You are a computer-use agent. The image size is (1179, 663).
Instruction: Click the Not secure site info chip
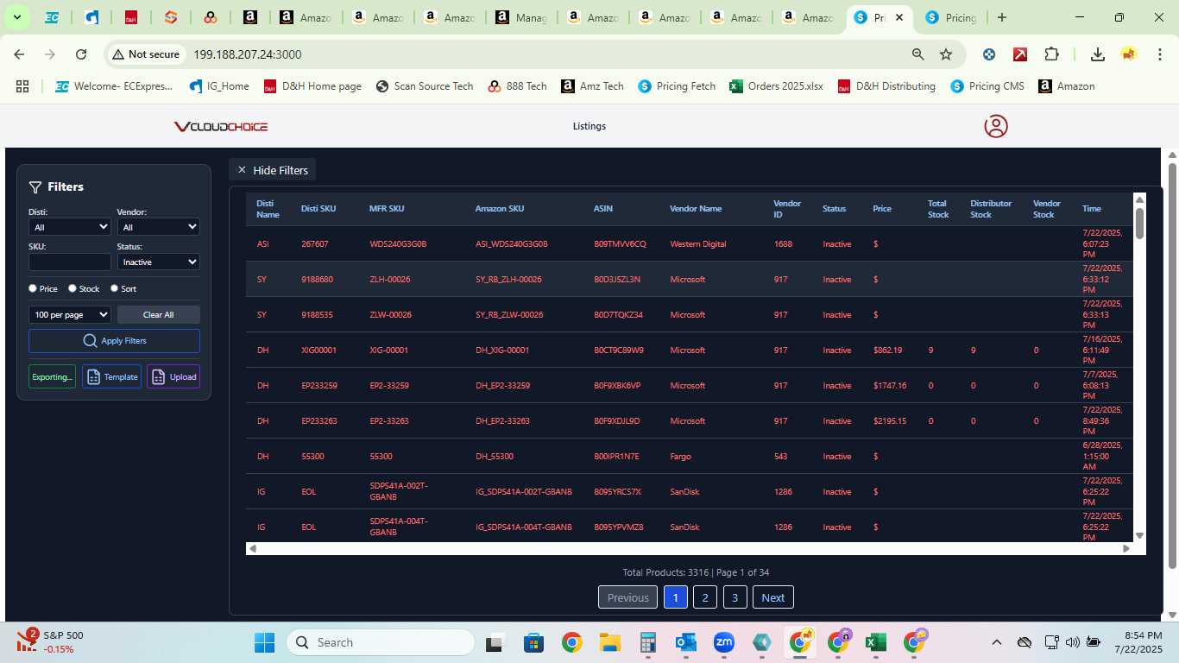pos(146,54)
